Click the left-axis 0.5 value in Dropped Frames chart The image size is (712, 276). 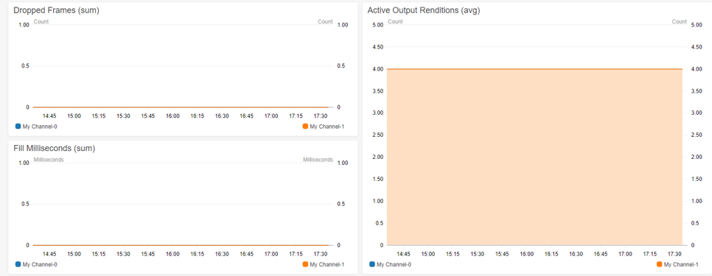click(x=25, y=66)
